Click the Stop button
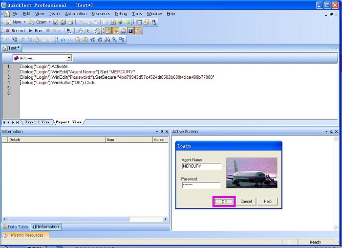Viewport: 342px width, 248px height. [x=54, y=31]
